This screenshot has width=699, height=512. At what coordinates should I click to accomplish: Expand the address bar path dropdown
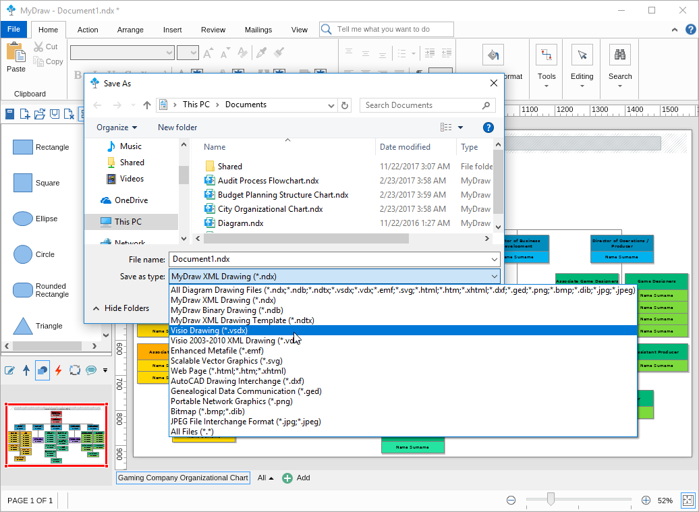pyautogui.click(x=331, y=106)
